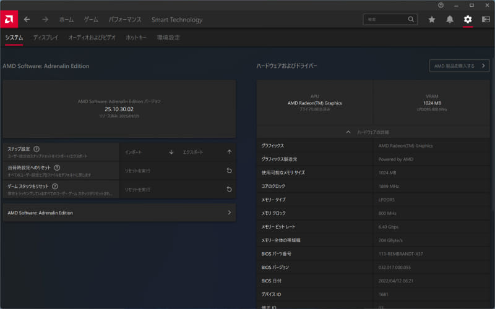Open the パフォーマンス menu
Viewport: 495px width, 309px height.
tap(125, 20)
